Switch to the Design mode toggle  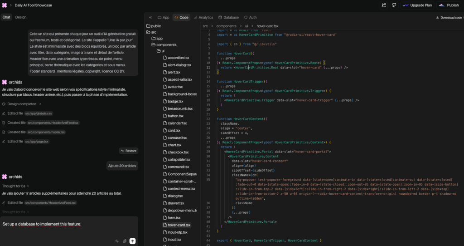pos(21,17)
